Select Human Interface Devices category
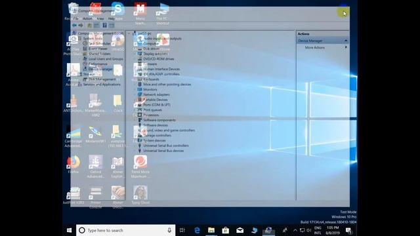Screen dimensions: 420x236 pyautogui.click(x=161, y=69)
